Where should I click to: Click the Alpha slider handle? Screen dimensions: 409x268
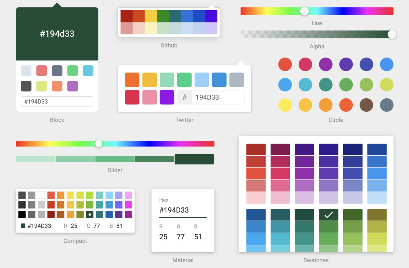[x=392, y=34]
